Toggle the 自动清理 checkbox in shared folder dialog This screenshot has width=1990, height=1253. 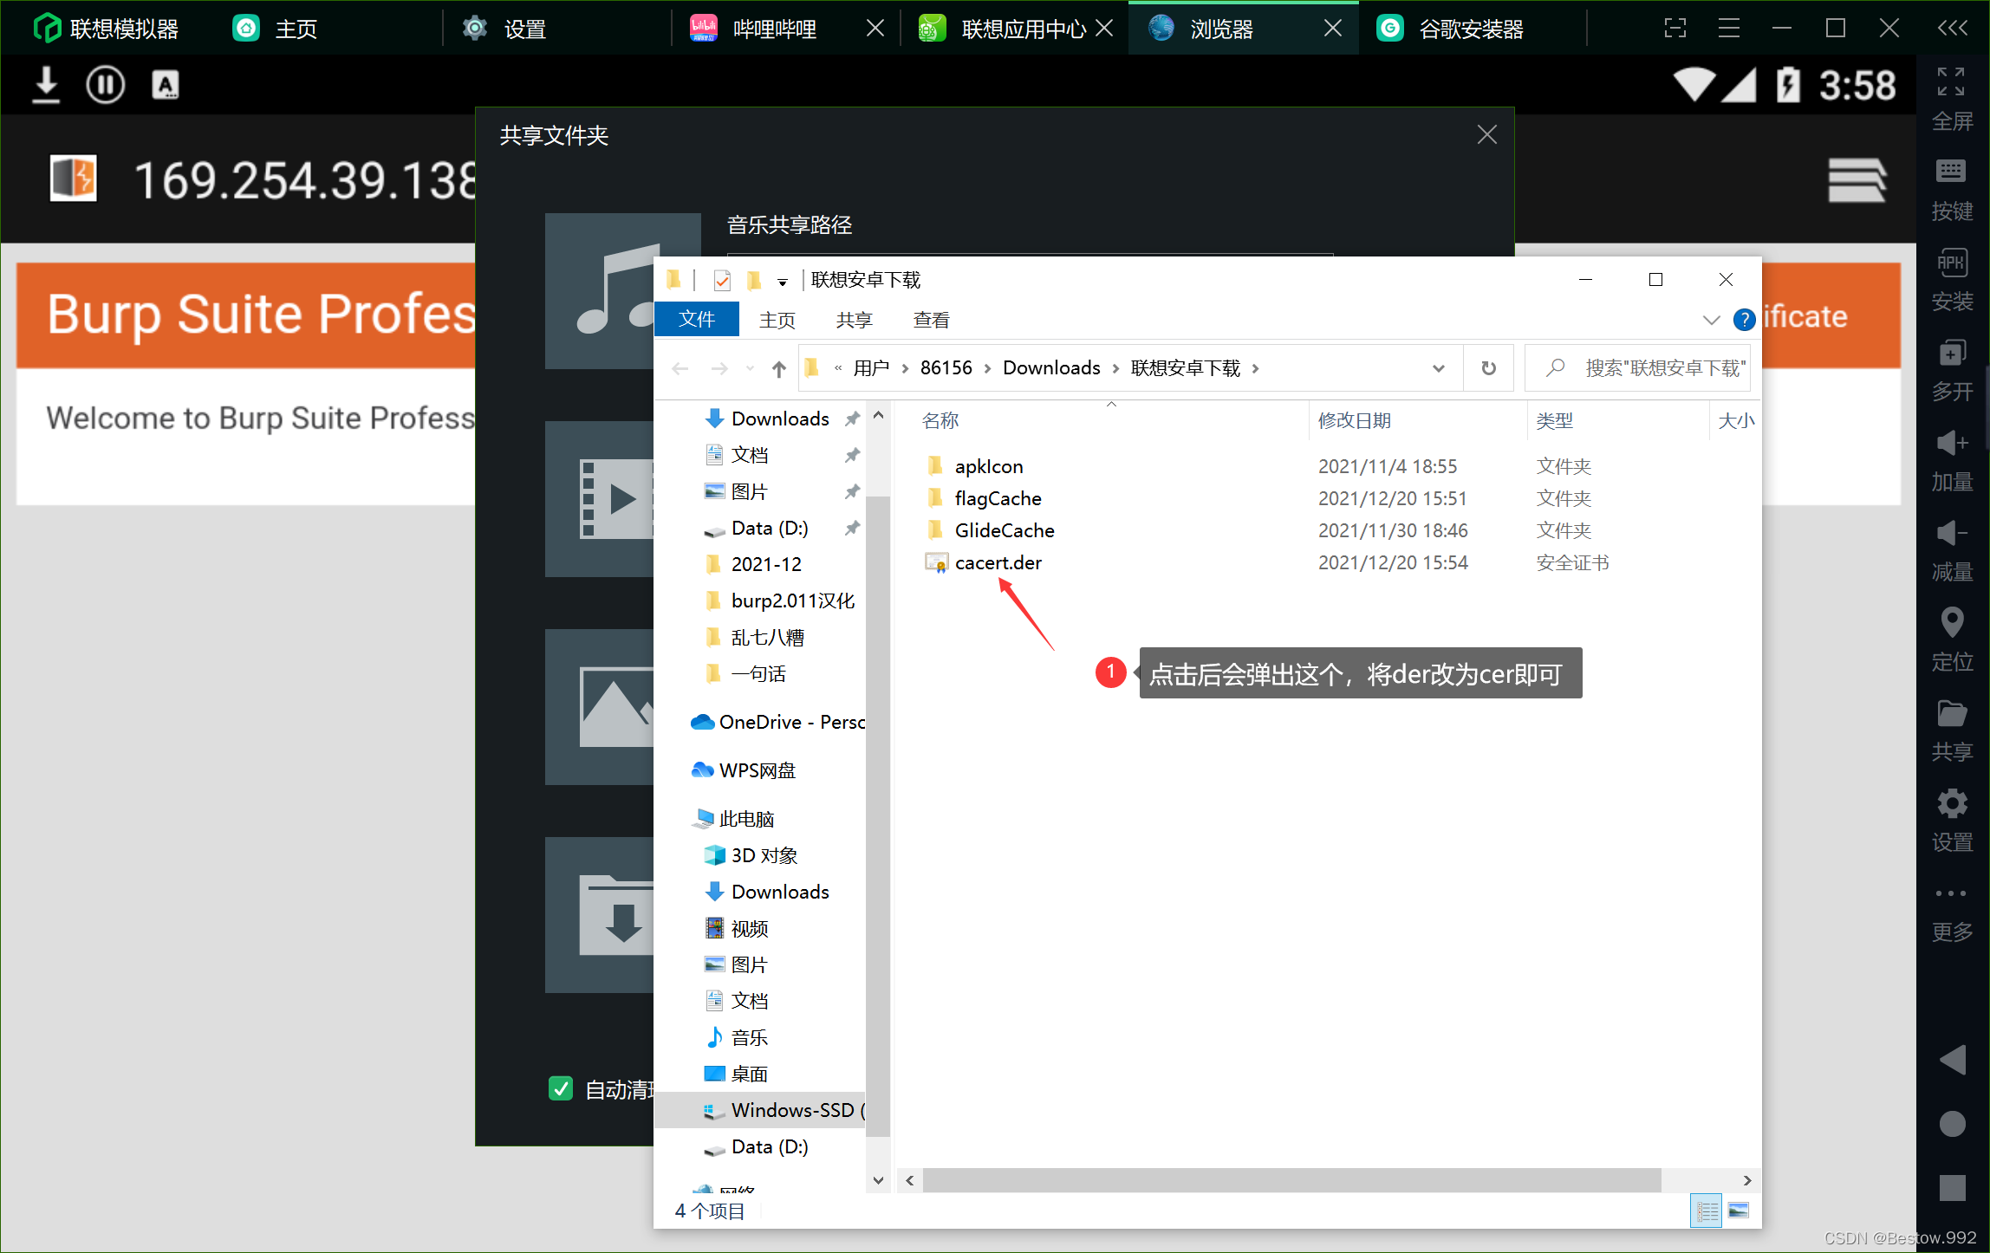click(x=561, y=1088)
